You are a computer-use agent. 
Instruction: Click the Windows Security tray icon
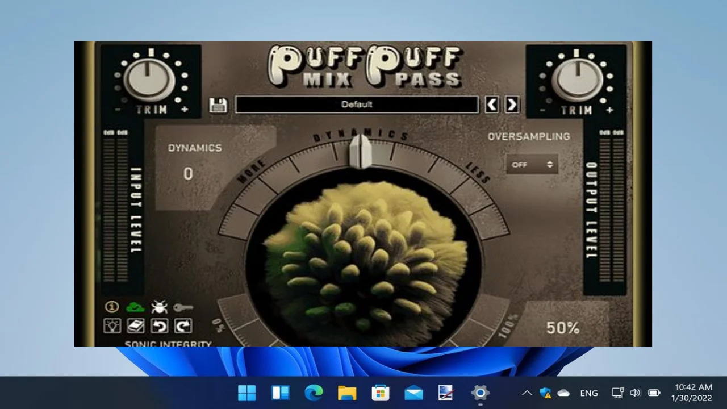(545, 393)
